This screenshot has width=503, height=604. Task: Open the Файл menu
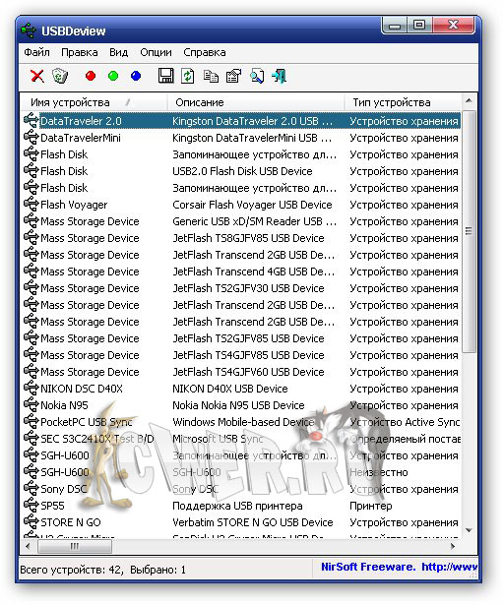point(36,52)
